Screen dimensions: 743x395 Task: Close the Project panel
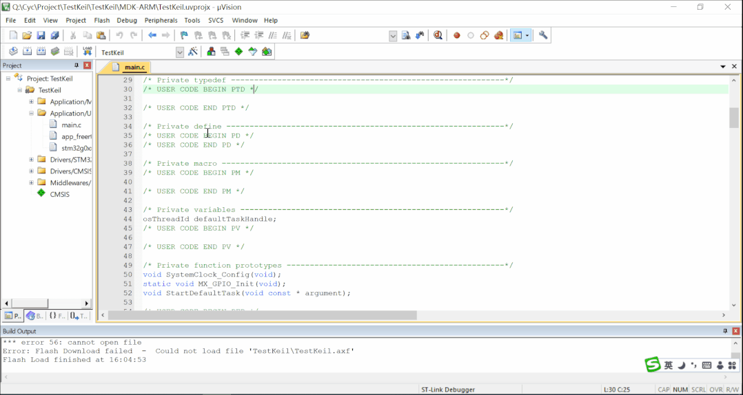[87, 65]
